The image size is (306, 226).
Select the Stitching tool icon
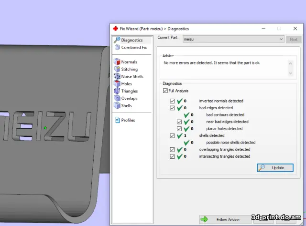click(x=117, y=69)
